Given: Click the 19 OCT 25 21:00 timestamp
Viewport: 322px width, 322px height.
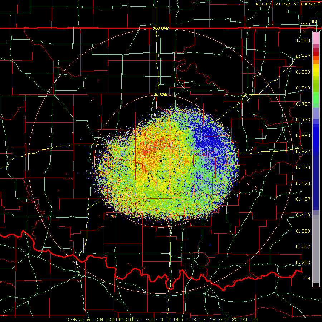Looking at the screenshot, I should [x=234, y=319].
